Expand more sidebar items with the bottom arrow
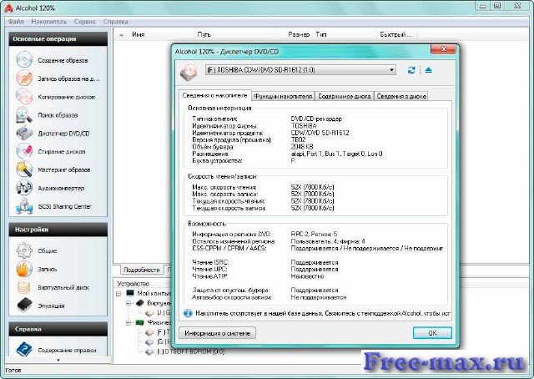The width and height of the screenshot is (534, 379). [x=58, y=360]
